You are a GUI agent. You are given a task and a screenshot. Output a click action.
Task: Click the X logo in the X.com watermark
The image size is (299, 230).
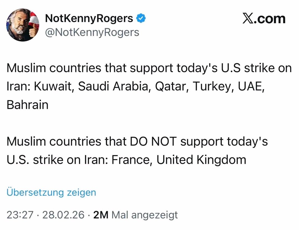(x=249, y=19)
